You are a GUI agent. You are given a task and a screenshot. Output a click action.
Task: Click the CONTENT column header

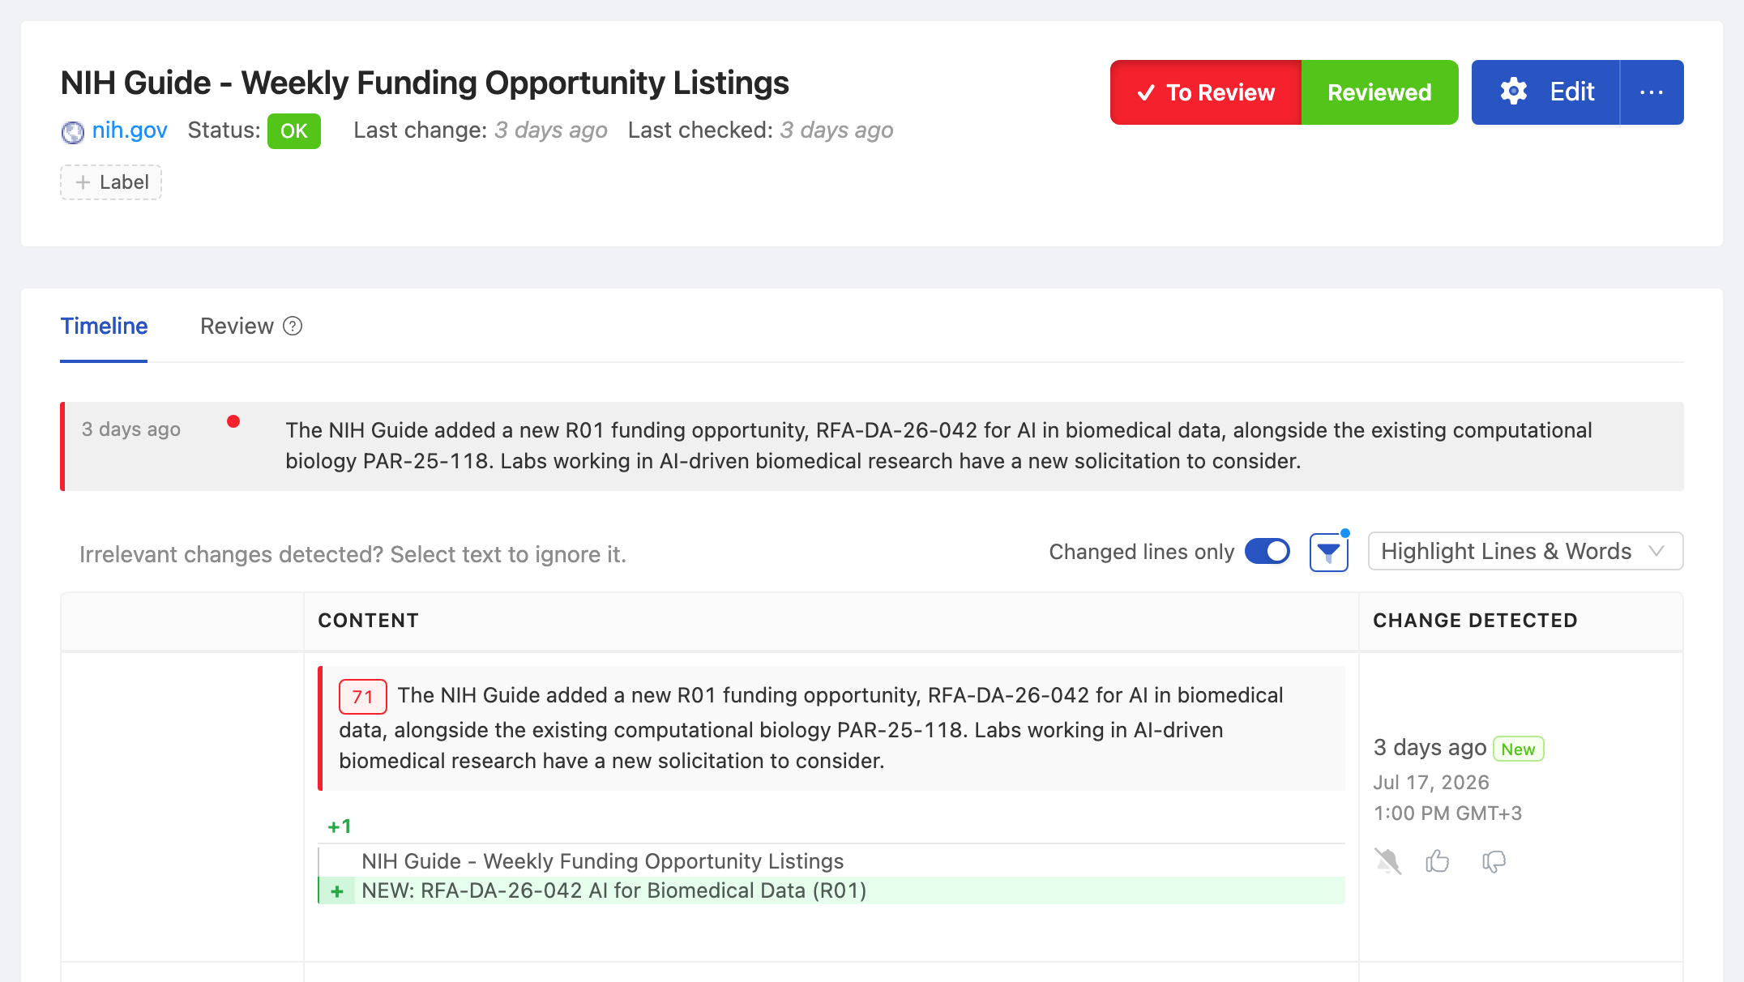click(x=368, y=621)
